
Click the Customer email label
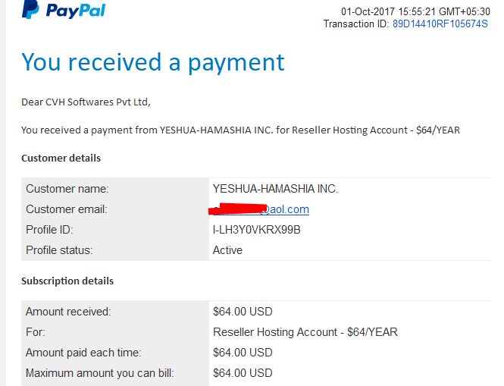pyautogui.click(x=67, y=209)
